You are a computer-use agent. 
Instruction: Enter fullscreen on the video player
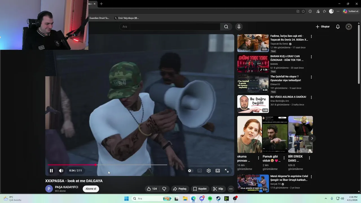227,171
